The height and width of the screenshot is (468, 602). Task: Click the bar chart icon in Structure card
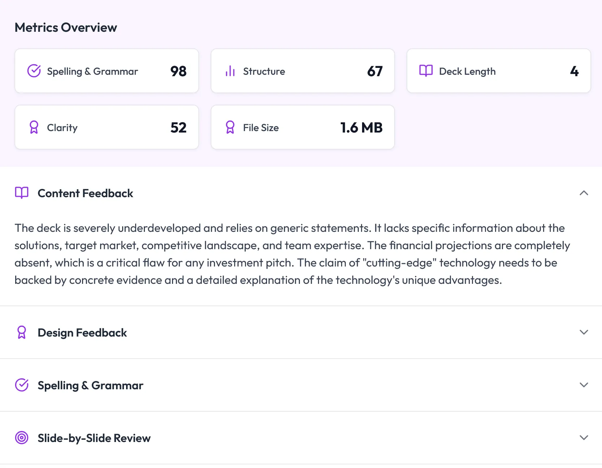pos(230,71)
